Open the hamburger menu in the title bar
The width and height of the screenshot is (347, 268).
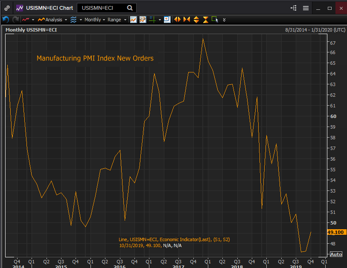[x=306, y=8]
